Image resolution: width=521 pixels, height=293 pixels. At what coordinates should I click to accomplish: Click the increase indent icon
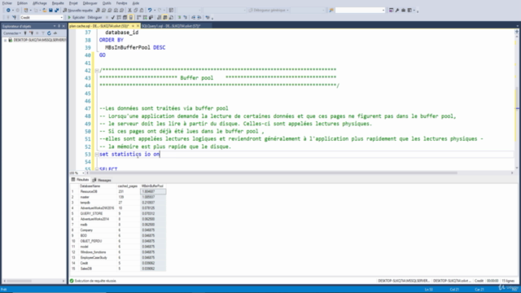coord(199,17)
